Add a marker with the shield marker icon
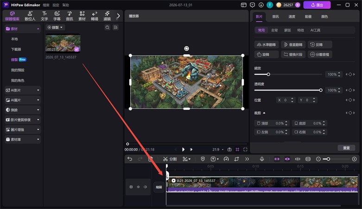This screenshot has height=209, width=362. [x=203, y=159]
